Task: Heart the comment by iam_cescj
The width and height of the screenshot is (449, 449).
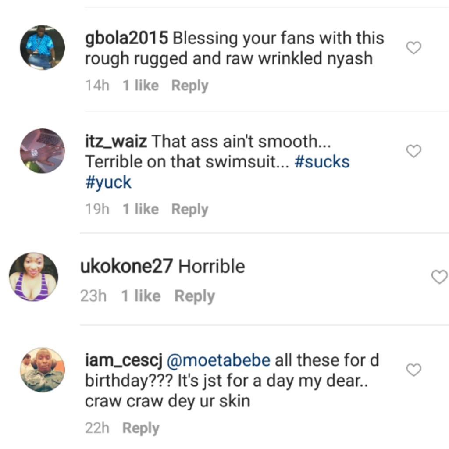Action: click(x=413, y=370)
